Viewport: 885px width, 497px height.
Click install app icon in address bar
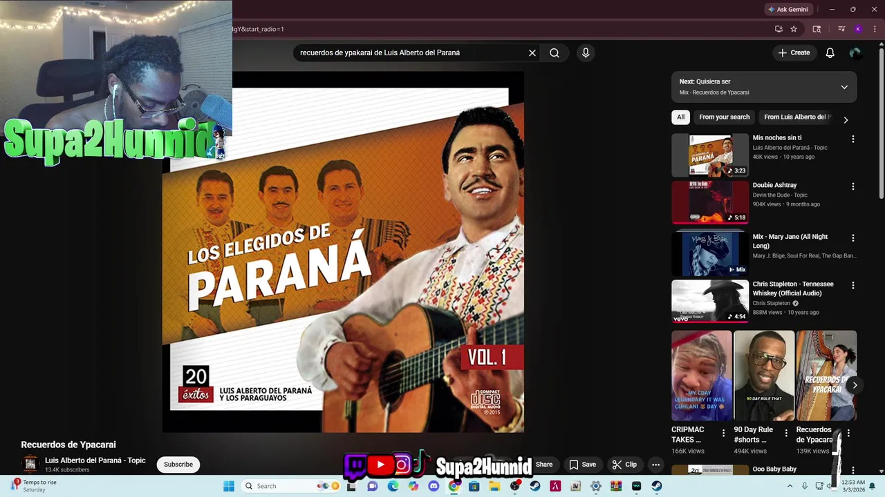click(x=779, y=29)
